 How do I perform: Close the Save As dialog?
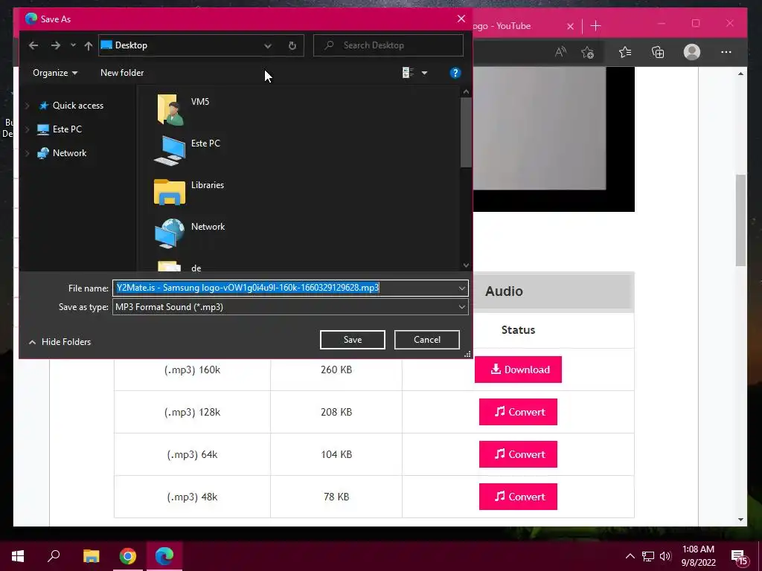click(461, 19)
